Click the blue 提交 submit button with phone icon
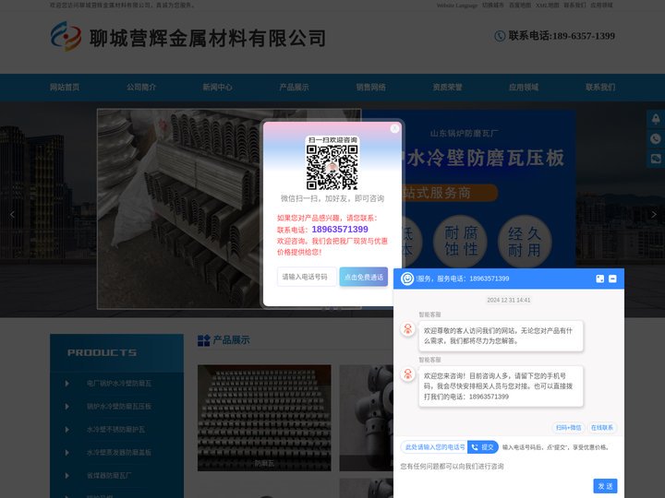 [483, 447]
